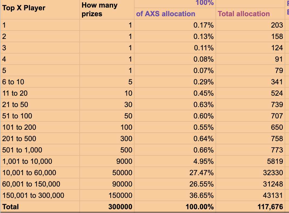The width and height of the screenshot is (289, 213).
Task: Click the 'How many prizes' header cell
Action: tap(107, 9)
